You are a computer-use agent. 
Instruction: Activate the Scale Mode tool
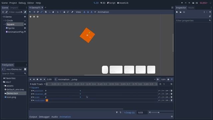(41, 12)
